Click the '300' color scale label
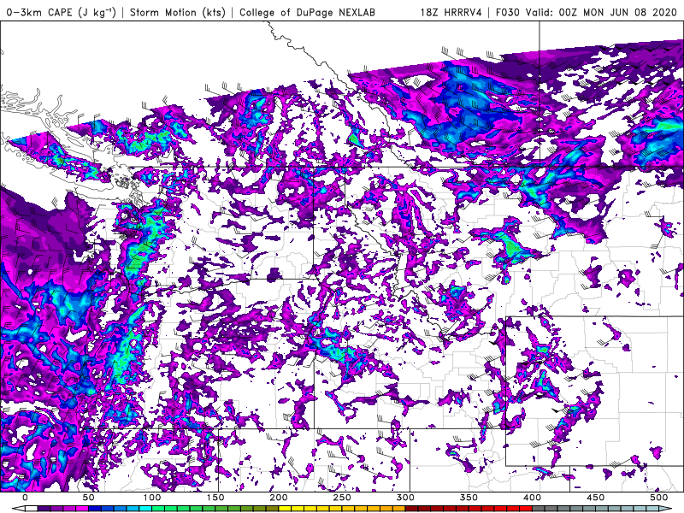The image size is (684, 513). point(405,498)
